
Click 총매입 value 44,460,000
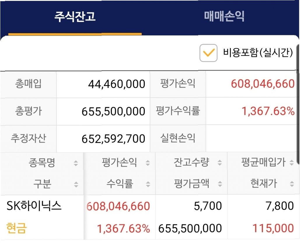click(116, 84)
